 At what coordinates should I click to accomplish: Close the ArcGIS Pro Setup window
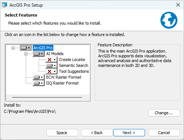click(x=178, y=5)
